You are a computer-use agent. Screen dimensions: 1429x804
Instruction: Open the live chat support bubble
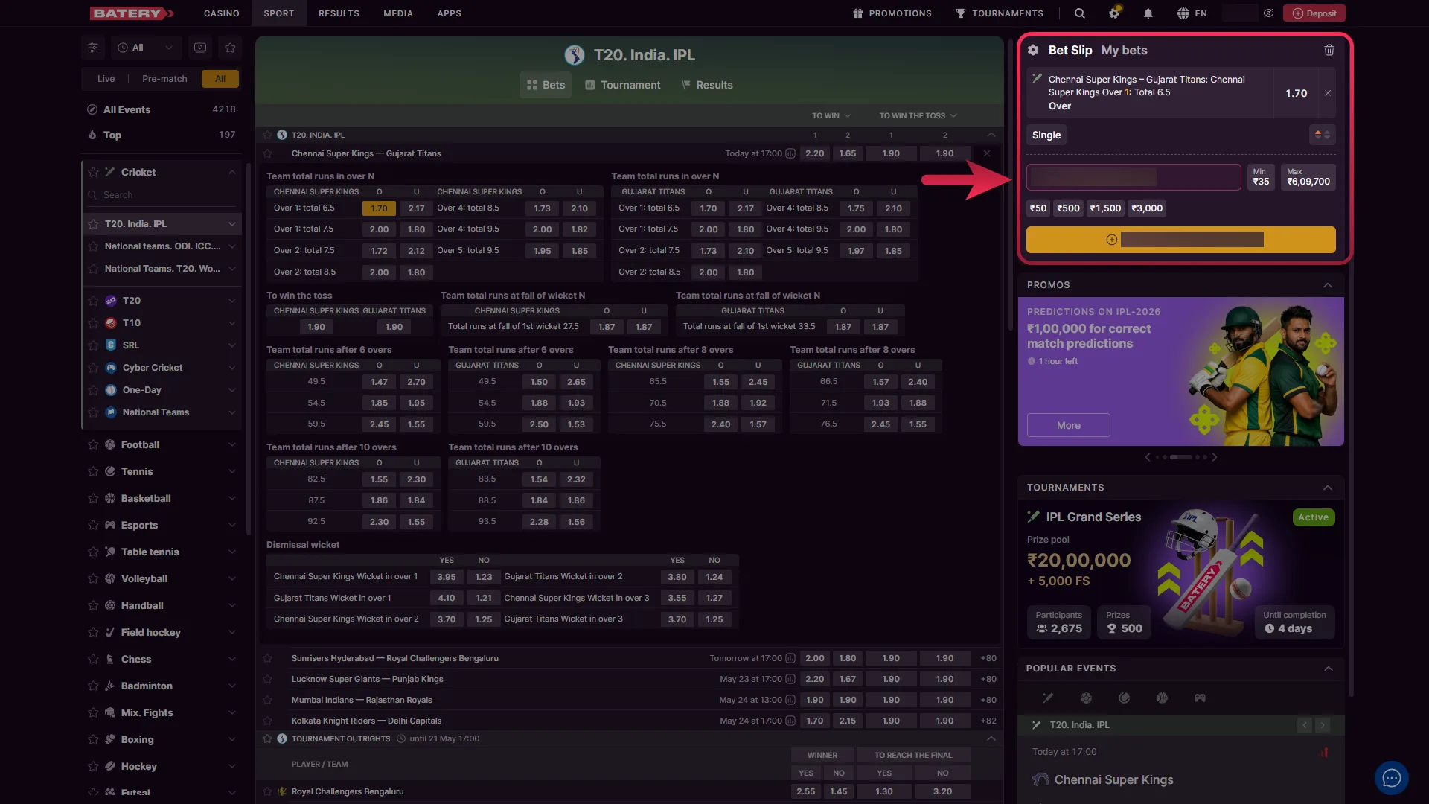click(1391, 778)
